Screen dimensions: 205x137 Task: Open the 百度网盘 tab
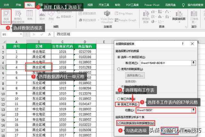tap(170, 5)
